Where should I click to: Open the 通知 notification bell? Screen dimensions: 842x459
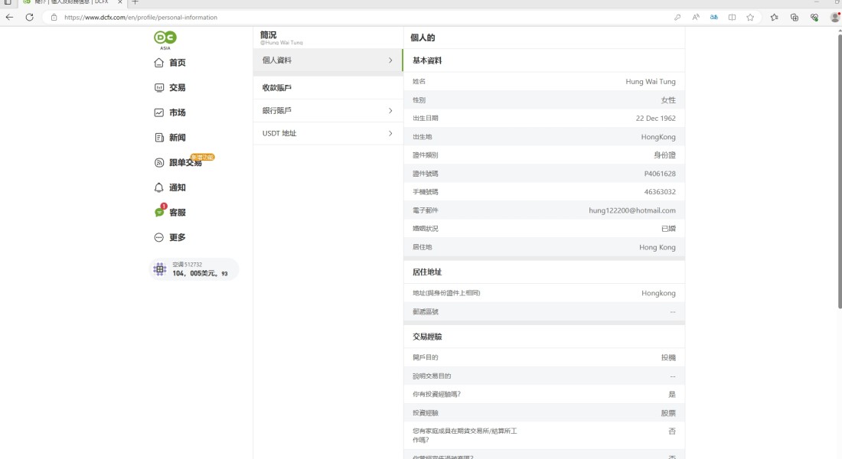tap(159, 187)
